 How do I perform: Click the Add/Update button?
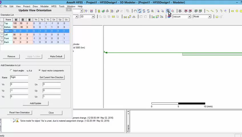[35, 103]
